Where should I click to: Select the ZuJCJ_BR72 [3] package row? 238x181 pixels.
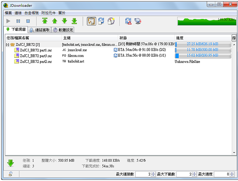pyautogui.click(x=118, y=44)
